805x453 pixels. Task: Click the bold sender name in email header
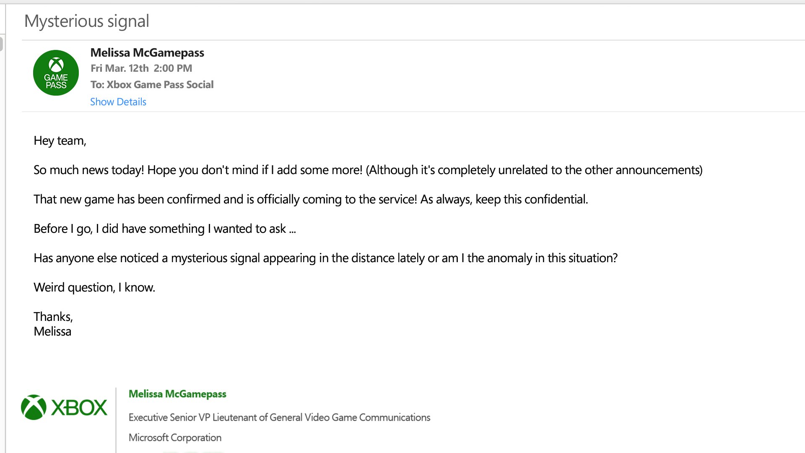click(x=147, y=53)
